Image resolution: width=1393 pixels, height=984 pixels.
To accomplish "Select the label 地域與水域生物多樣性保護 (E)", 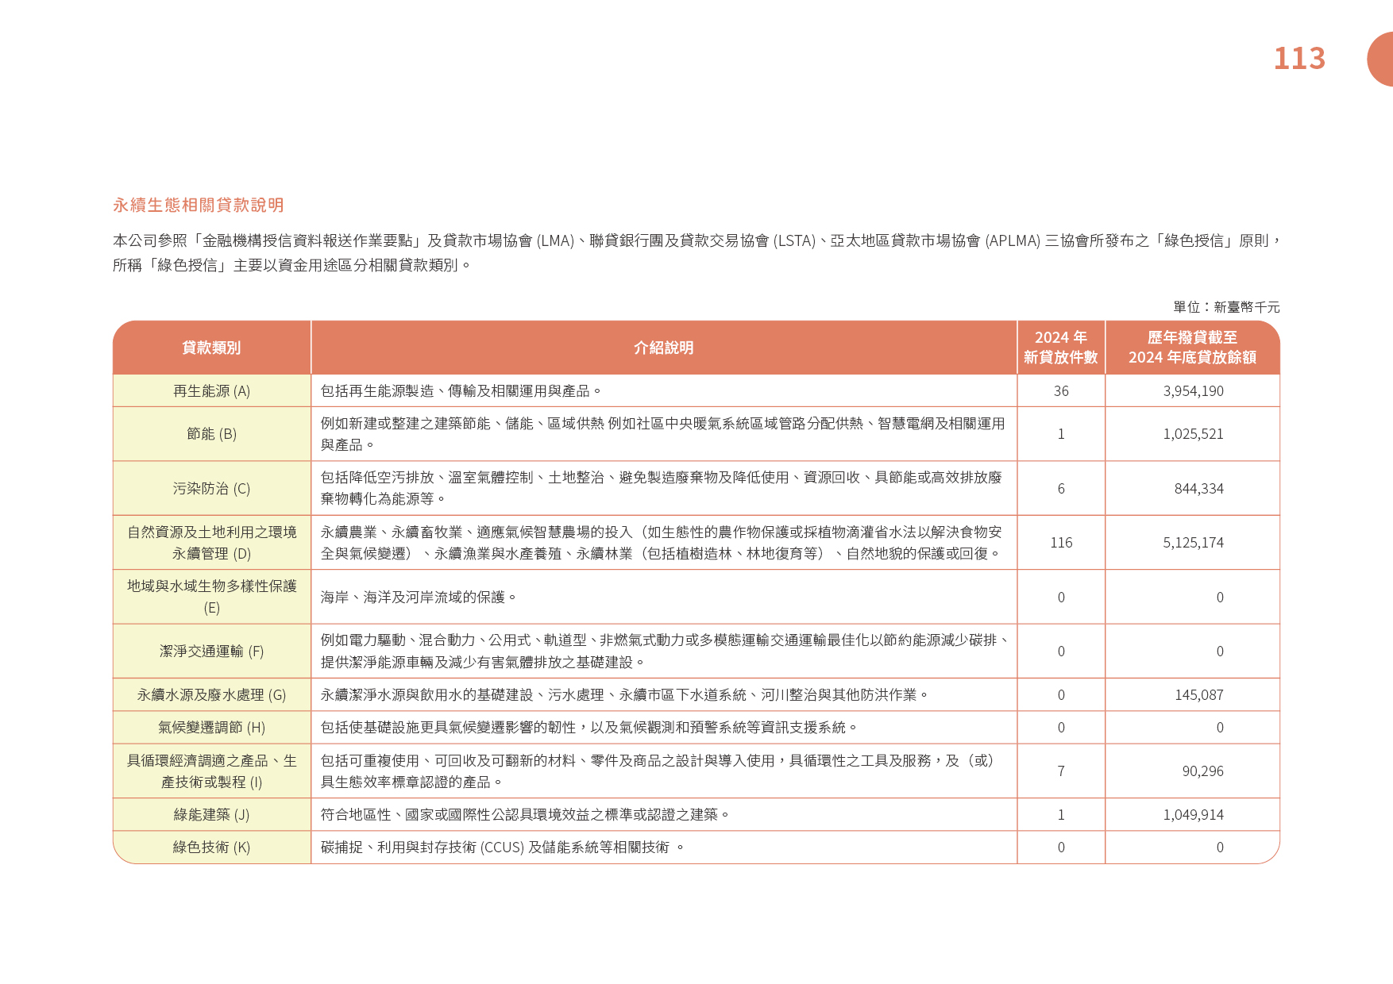I will (211, 597).
